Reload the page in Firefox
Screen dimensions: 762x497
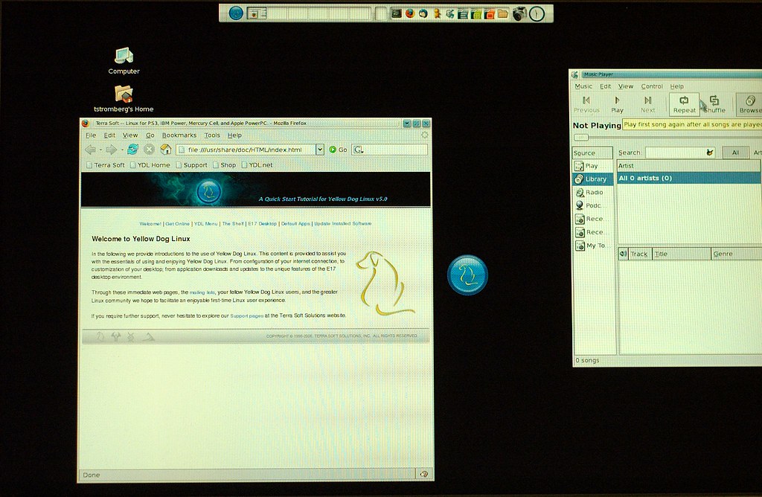(x=132, y=149)
